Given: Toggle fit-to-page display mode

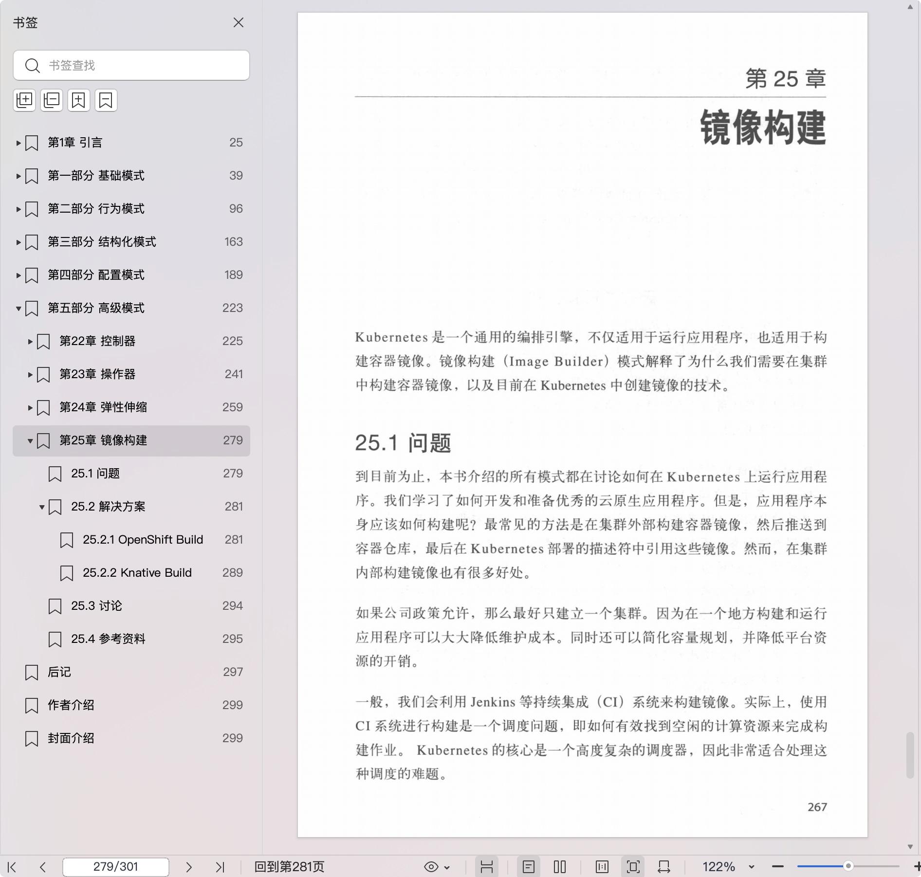Looking at the screenshot, I should (633, 867).
